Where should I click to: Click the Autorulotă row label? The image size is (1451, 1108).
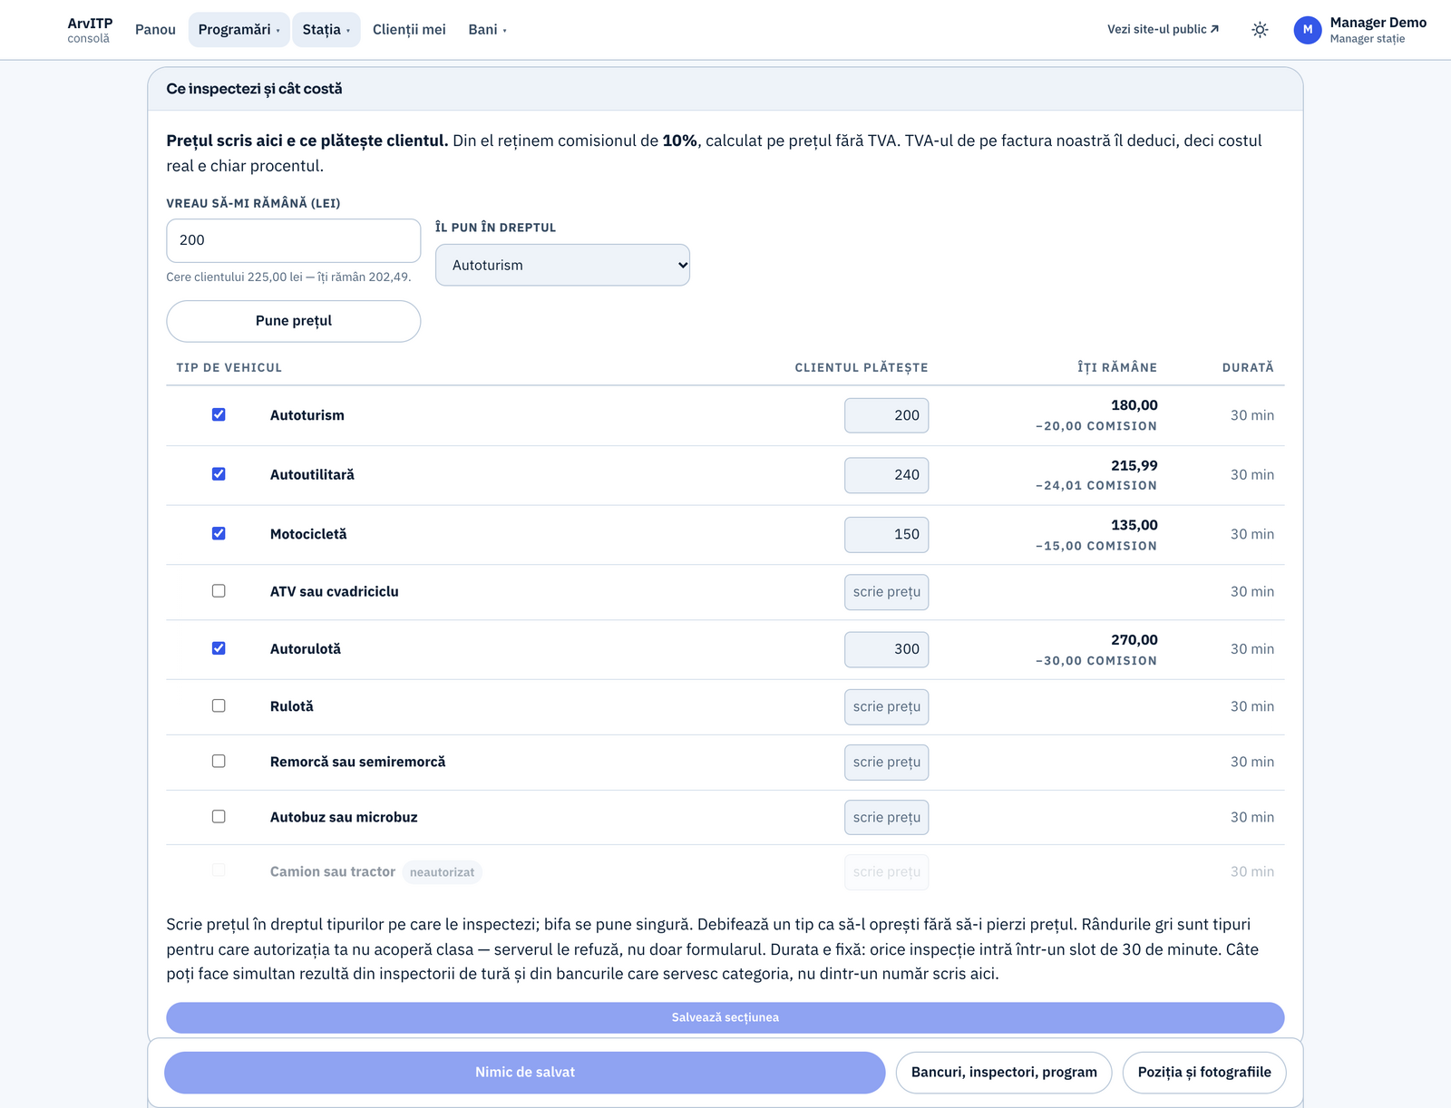[306, 649]
